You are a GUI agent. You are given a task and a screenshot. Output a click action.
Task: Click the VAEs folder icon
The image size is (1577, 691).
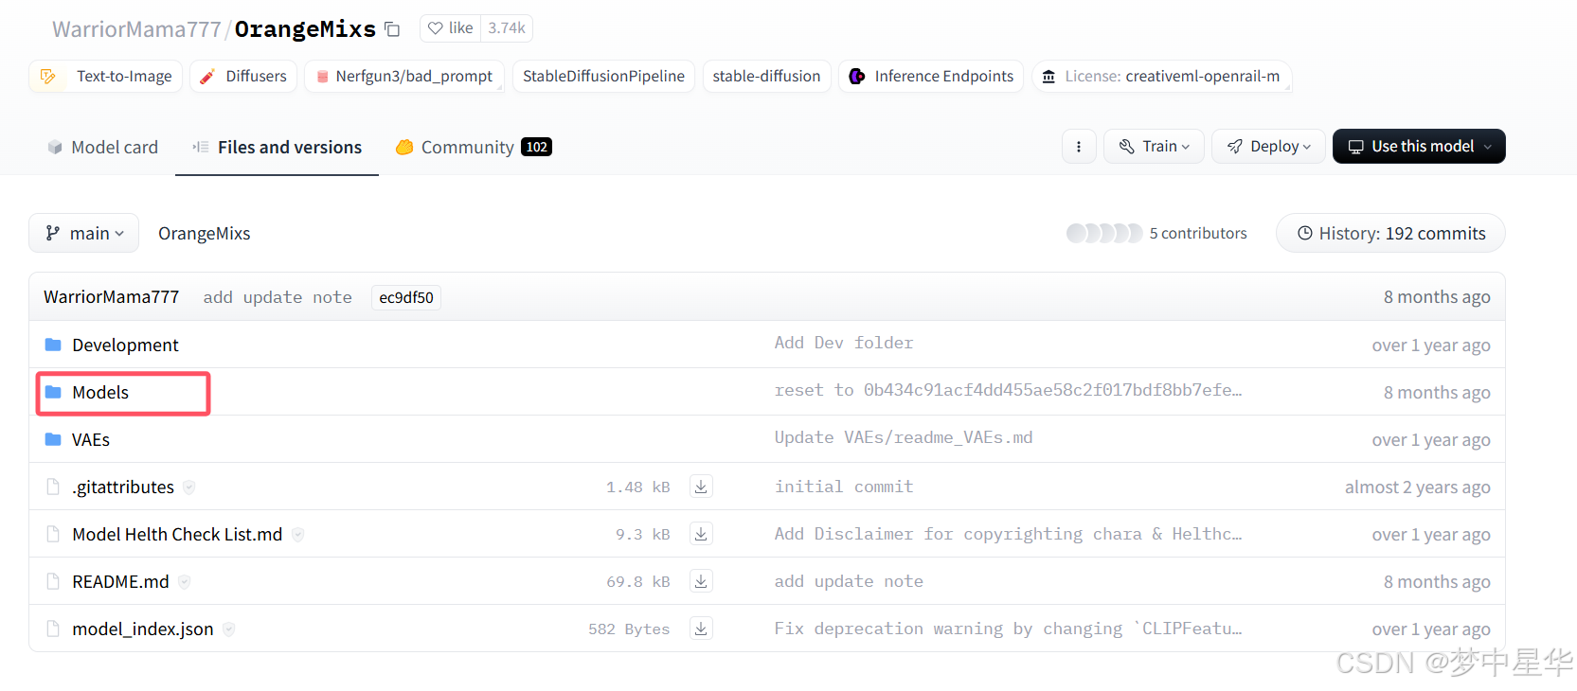pyautogui.click(x=53, y=439)
